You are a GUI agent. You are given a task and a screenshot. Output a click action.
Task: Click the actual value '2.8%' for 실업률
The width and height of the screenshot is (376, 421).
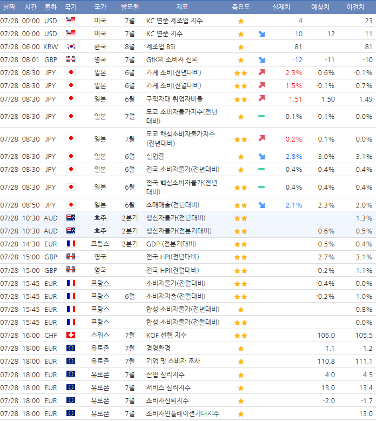click(x=294, y=157)
